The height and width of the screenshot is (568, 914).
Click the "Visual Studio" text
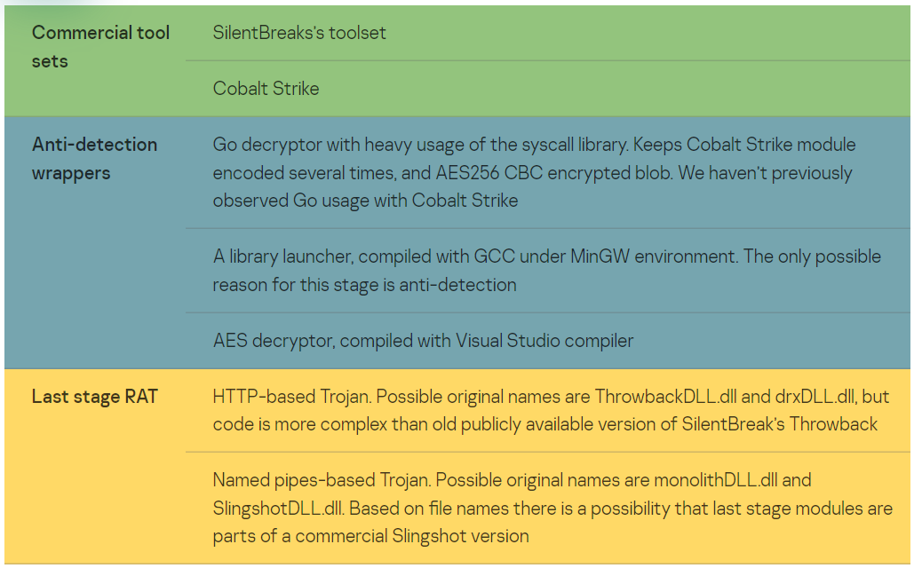coord(499,341)
